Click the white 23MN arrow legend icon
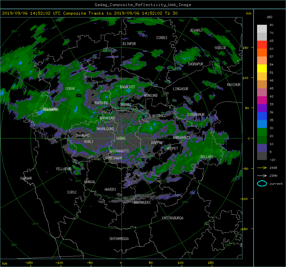 point(262,176)
